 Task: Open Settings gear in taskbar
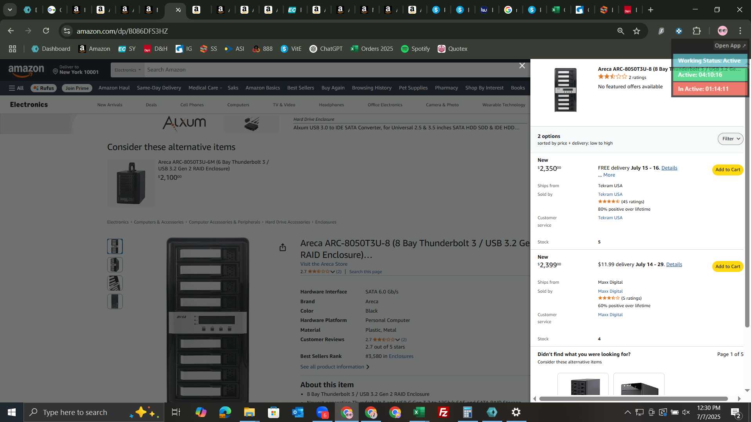[516, 412]
